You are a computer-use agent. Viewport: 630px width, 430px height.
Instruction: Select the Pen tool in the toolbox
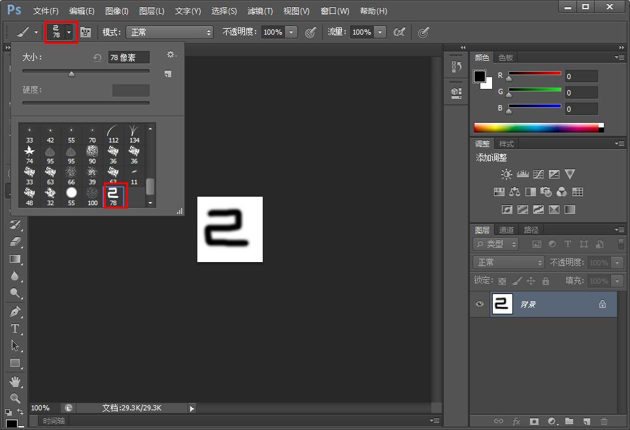tap(16, 311)
